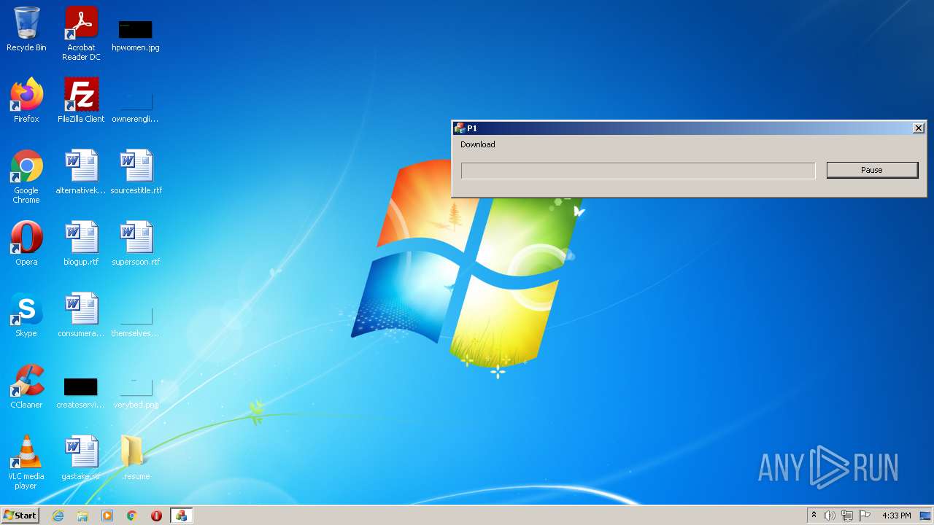Select blogup.rtf document icon
The height and width of the screenshot is (525, 934).
81,244
